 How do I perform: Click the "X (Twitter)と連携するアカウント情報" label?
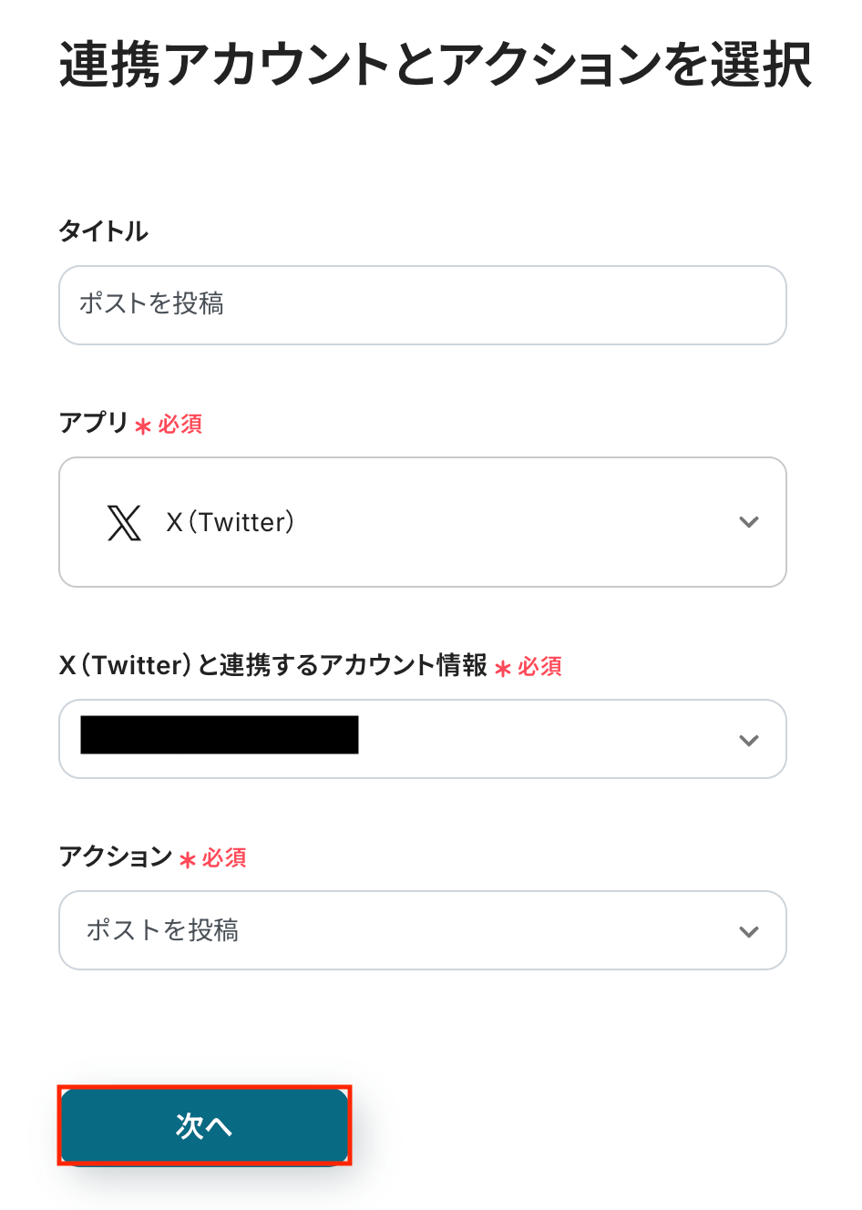pyautogui.click(x=273, y=666)
